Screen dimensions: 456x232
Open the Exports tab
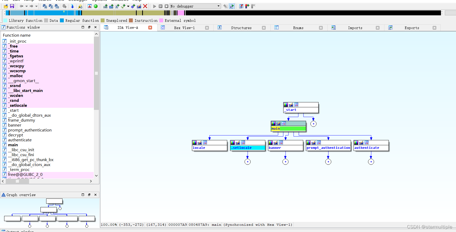412,28
